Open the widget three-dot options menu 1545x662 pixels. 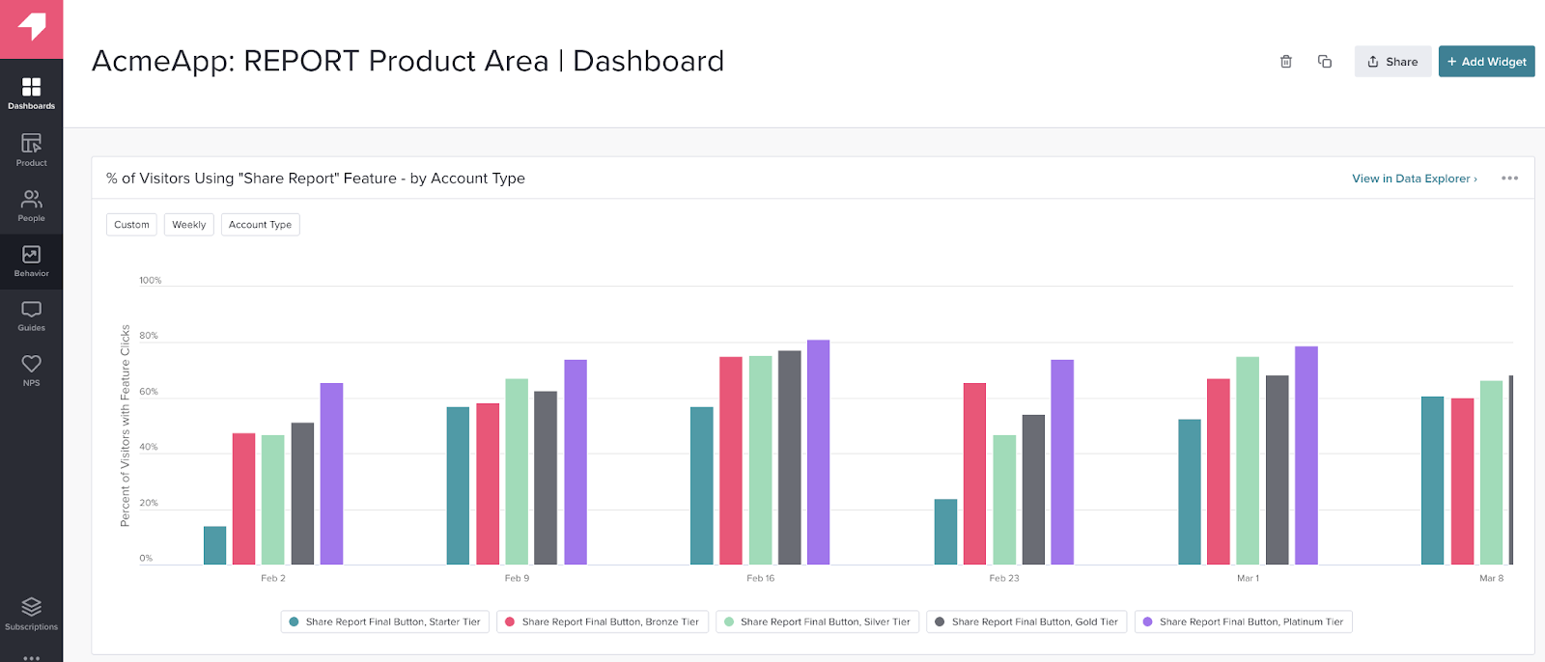[x=1510, y=179]
